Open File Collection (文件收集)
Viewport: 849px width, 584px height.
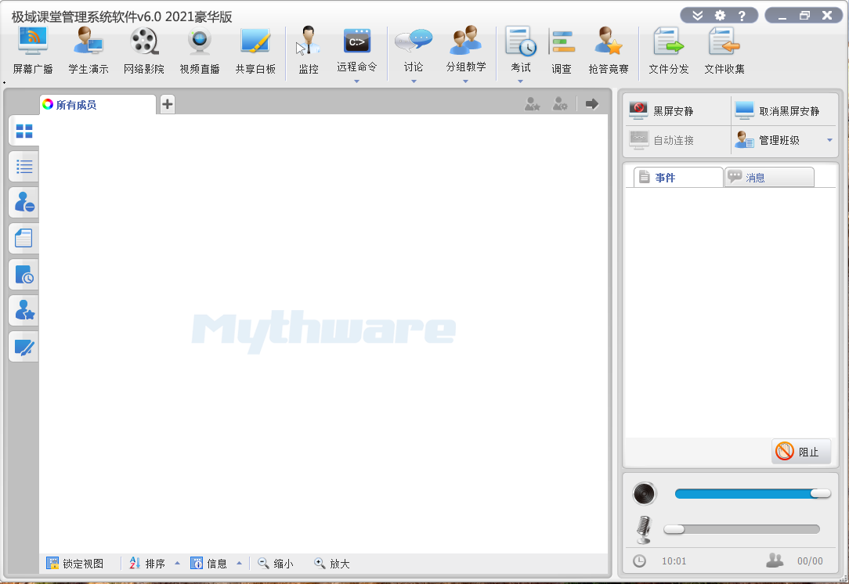point(724,50)
